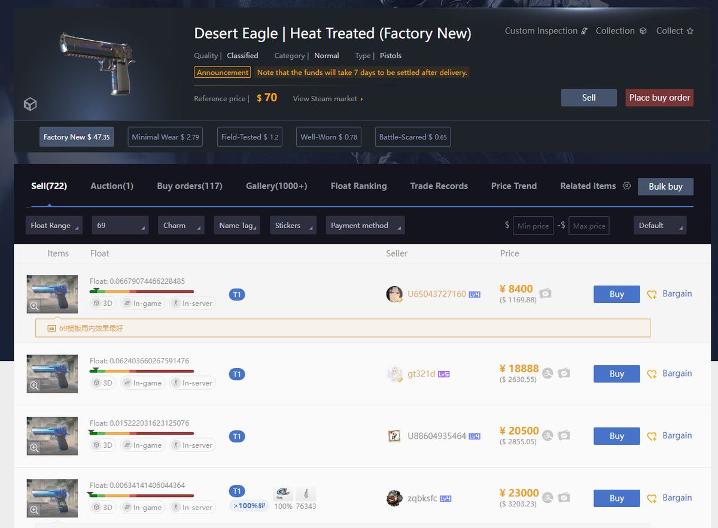Click 3D view for gt321d listing
718x528 pixels.
(102, 383)
